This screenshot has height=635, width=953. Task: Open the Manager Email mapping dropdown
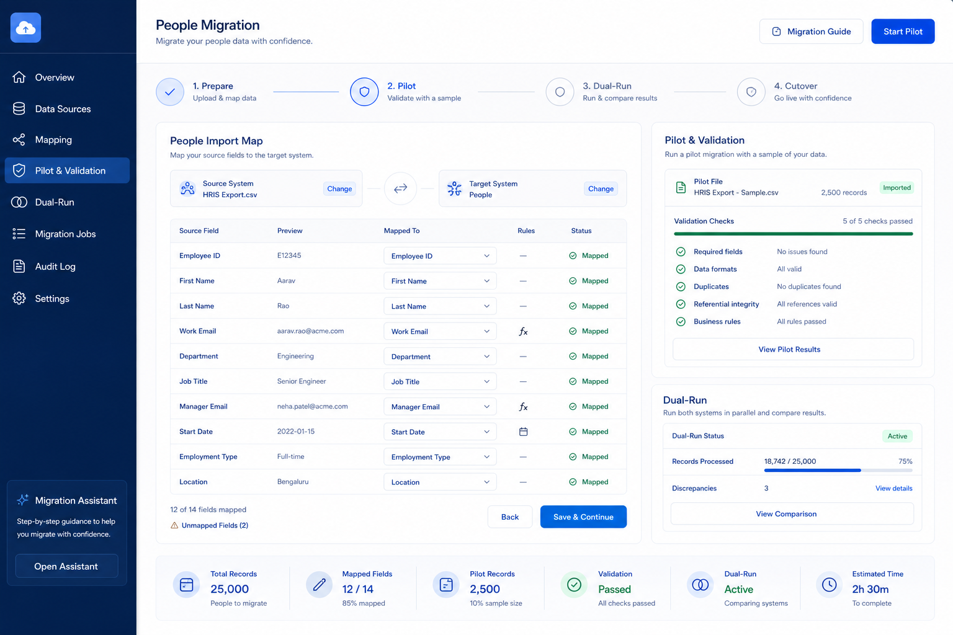click(440, 407)
